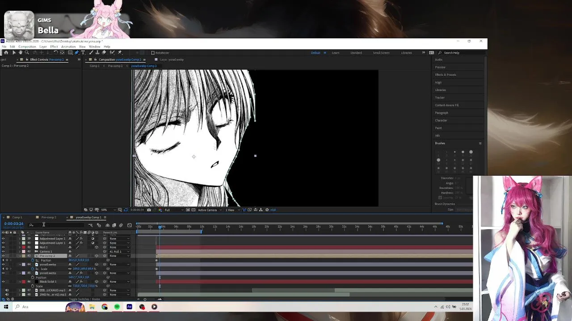Select the Selection arrow tool
The height and width of the screenshot is (321, 572).
14,53
